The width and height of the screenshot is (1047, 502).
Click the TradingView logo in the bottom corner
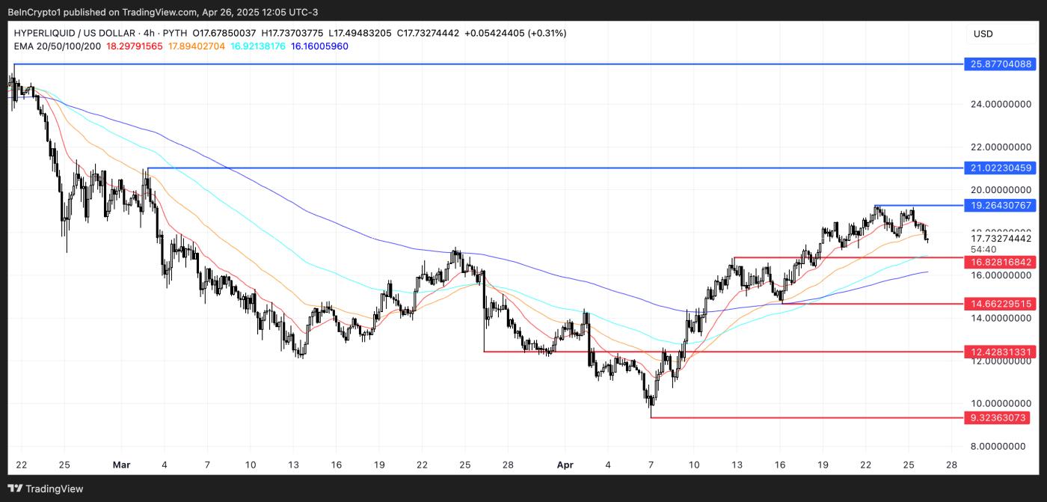[x=45, y=488]
